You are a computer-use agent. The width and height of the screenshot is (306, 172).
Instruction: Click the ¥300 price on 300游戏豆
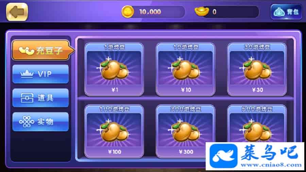[186, 152]
